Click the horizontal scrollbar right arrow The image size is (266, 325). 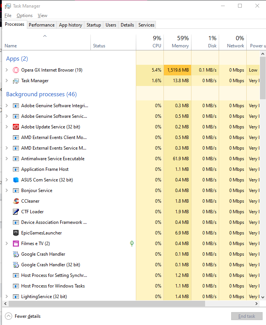tap(257, 304)
